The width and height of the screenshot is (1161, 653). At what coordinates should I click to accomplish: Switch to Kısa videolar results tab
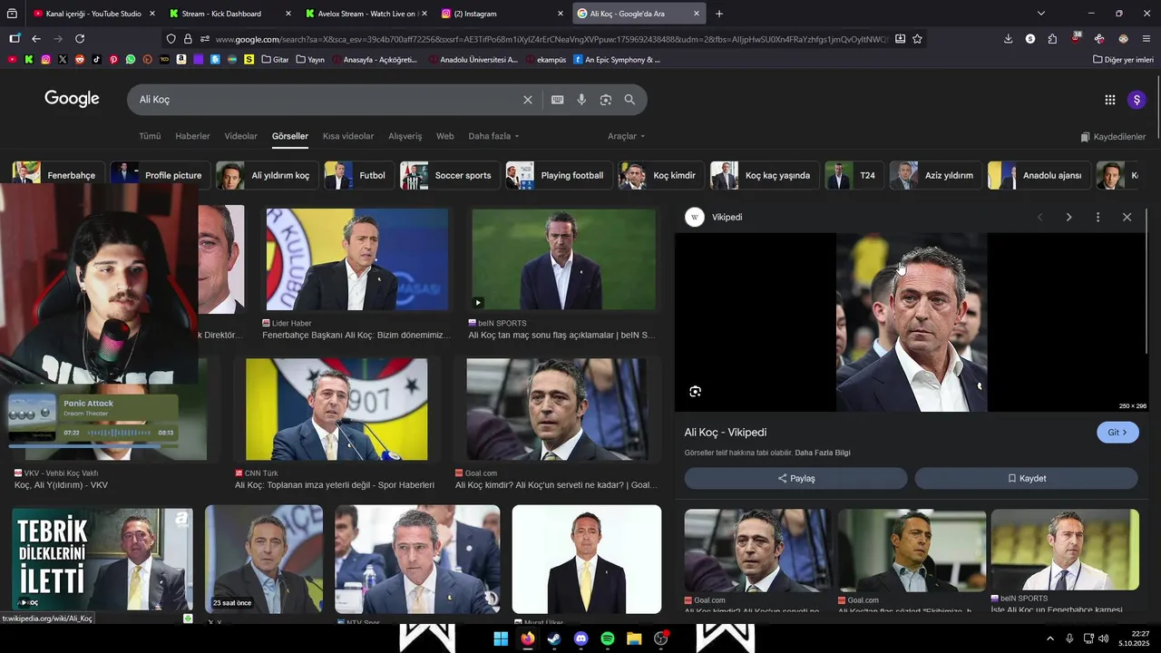(x=348, y=136)
